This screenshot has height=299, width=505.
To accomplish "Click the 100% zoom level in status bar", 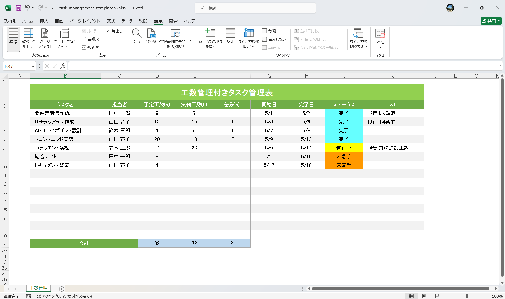I will [497, 296].
